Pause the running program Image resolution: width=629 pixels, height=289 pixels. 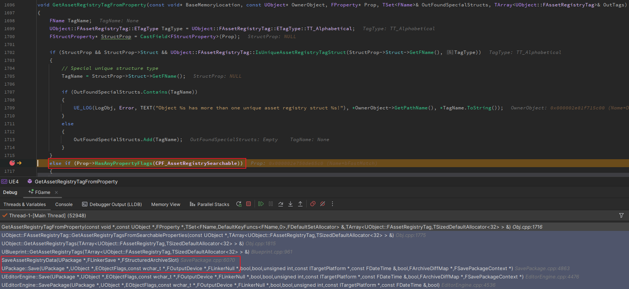271,204
